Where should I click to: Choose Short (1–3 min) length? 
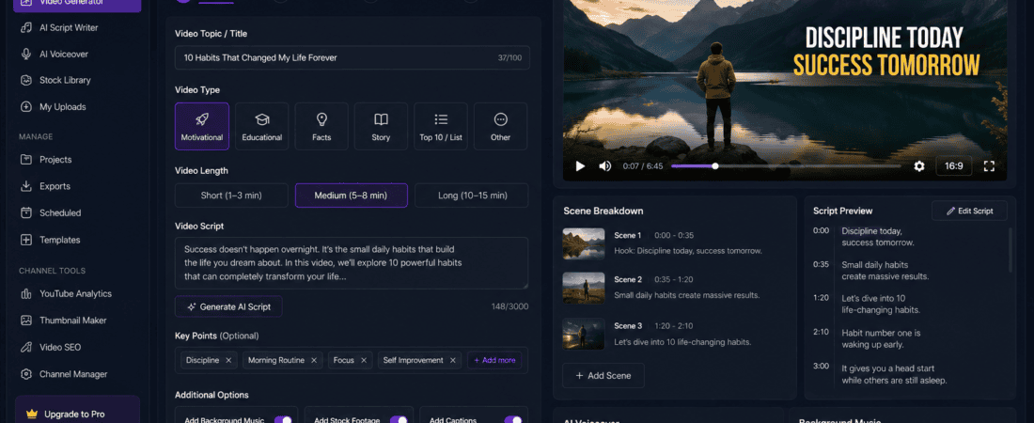click(231, 196)
